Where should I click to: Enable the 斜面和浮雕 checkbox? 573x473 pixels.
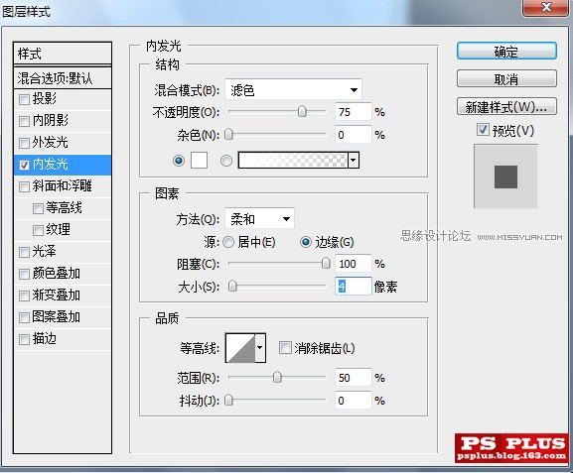tap(24, 186)
